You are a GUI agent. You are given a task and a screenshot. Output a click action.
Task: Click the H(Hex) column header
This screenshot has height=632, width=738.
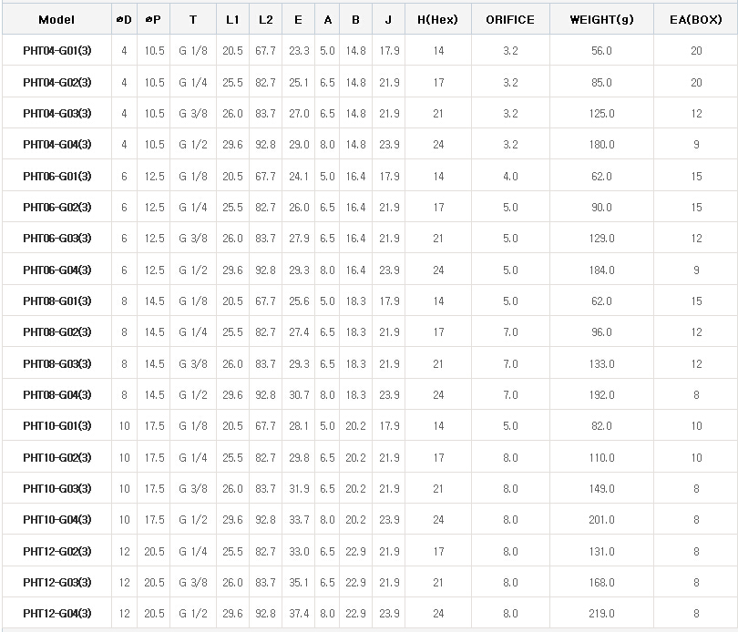point(438,19)
